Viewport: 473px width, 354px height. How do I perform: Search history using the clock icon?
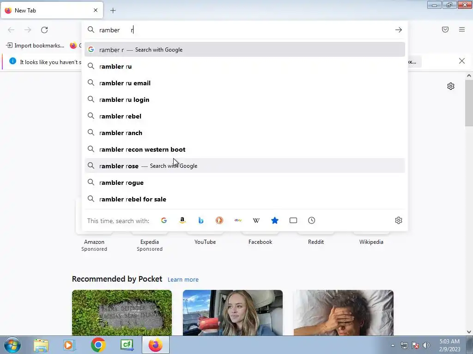tap(312, 220)
